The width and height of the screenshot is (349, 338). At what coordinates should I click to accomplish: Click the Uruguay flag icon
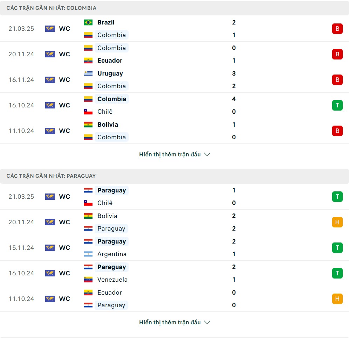point(88,73)
